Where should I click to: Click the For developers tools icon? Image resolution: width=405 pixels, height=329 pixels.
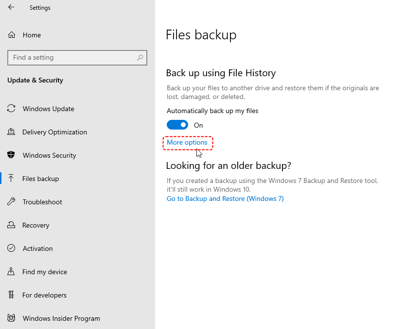coord(11,295)
